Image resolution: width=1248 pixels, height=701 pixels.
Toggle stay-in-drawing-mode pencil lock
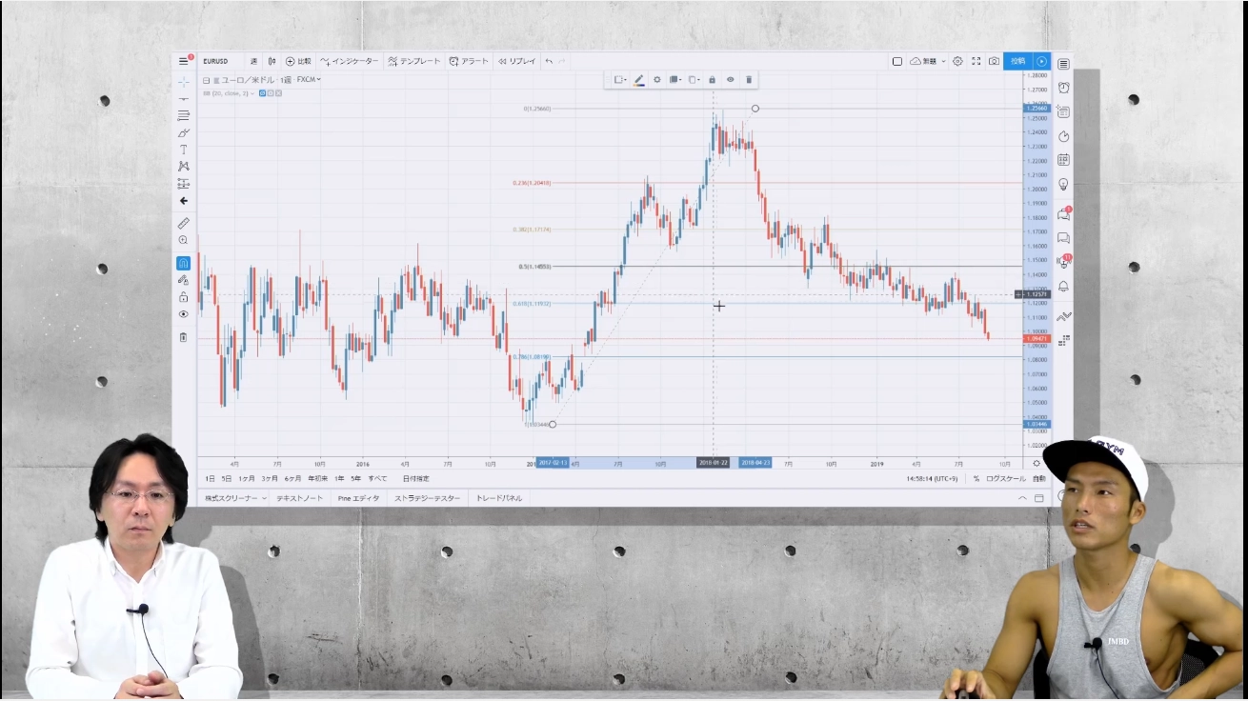184,280
